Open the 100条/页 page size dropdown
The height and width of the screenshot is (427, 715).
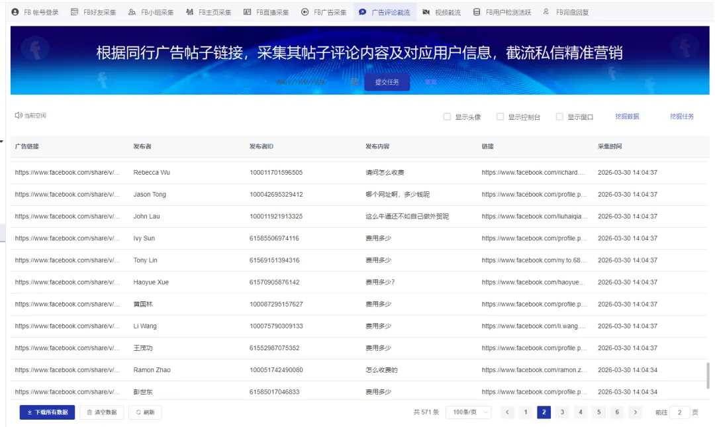467,411
